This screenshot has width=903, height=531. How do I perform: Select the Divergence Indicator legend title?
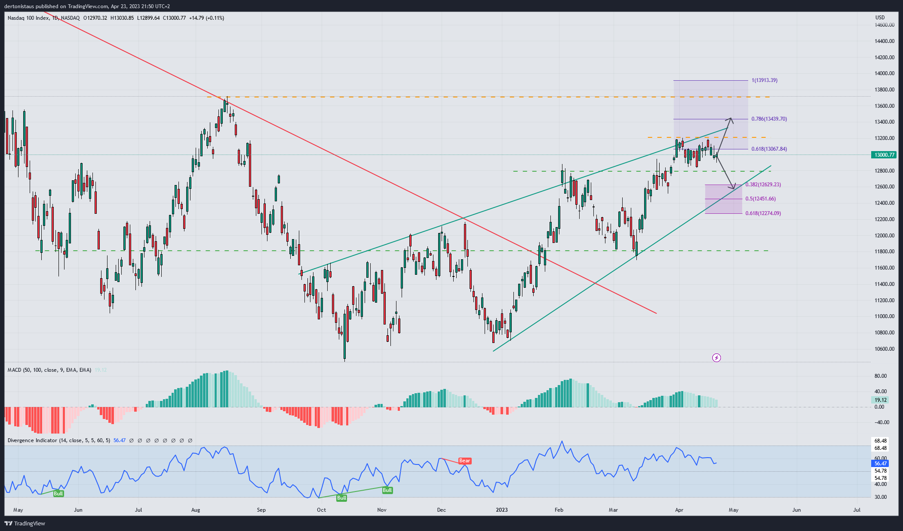coord(58,440)
